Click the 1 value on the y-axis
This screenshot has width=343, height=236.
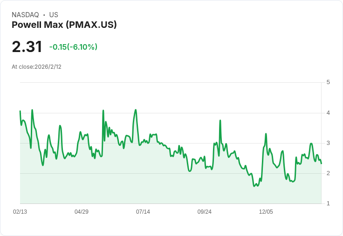tap(328, 203)
